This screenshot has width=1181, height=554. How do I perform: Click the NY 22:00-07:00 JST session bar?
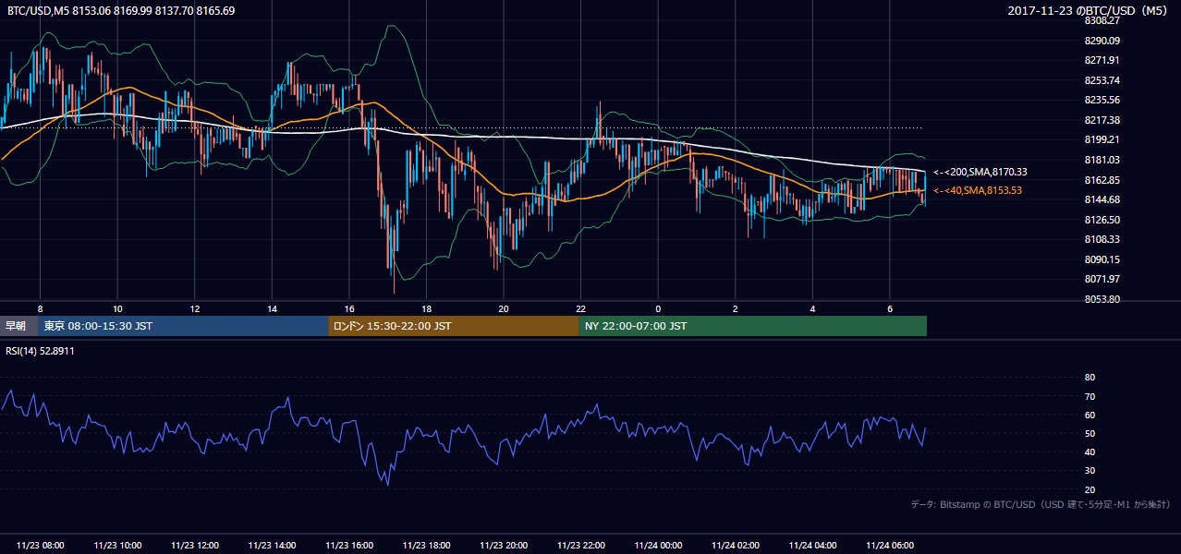tap(753, 326)
